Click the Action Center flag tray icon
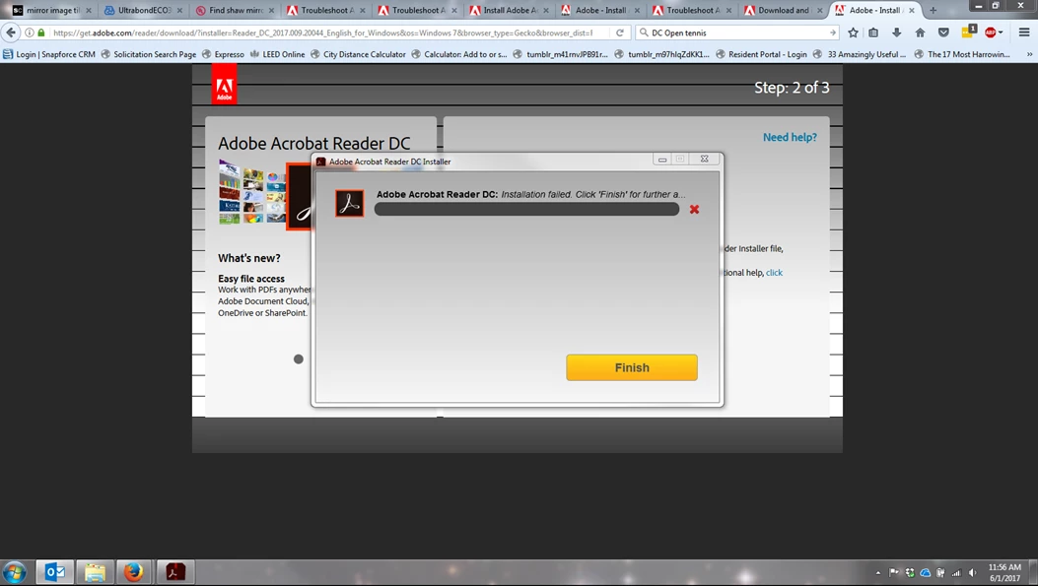The image size is (1038, 586). point(894,573)
